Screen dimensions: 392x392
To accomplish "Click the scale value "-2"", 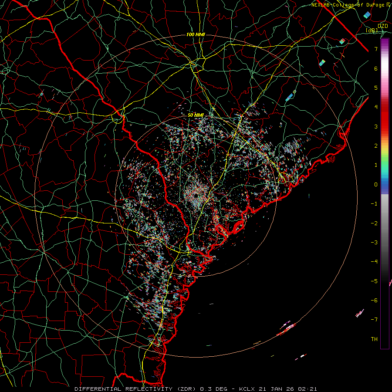I will (374, 223).
